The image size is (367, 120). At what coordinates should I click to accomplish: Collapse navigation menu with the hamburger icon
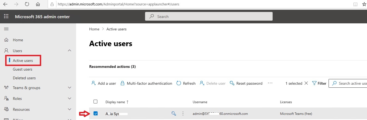pos(6,29)
